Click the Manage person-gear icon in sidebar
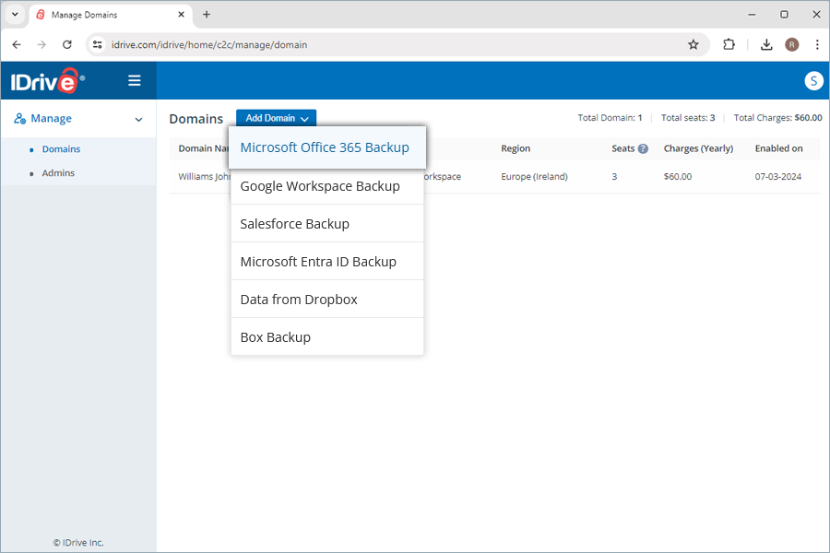The height and width of the screenshot is (553, 830). (20, 119)
